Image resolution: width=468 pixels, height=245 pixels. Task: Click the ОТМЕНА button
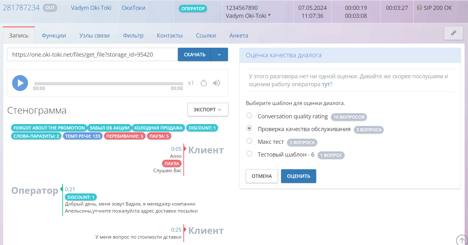262,176
